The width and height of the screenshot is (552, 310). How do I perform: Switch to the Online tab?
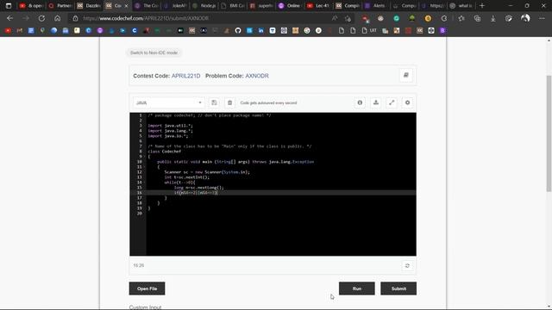point(291,6)
